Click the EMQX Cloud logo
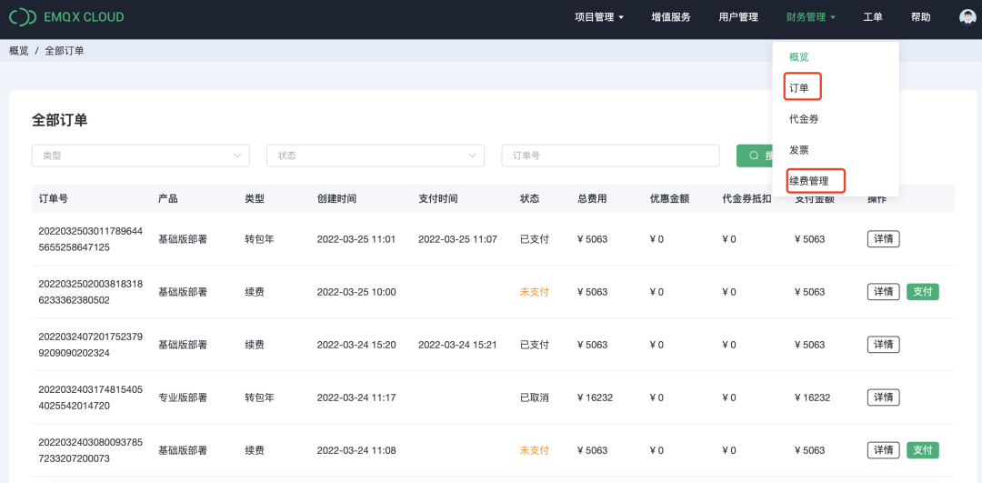The width and height of the screenshot is (982, 483). coord(66,17)
